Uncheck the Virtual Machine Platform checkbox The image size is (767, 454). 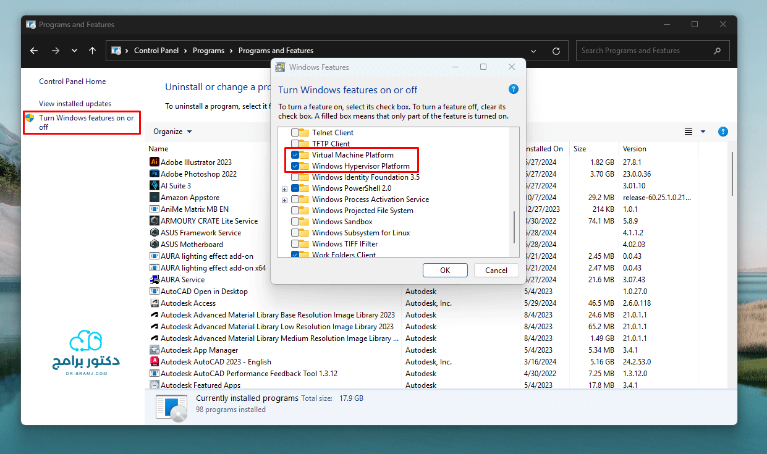pos(295,154)
